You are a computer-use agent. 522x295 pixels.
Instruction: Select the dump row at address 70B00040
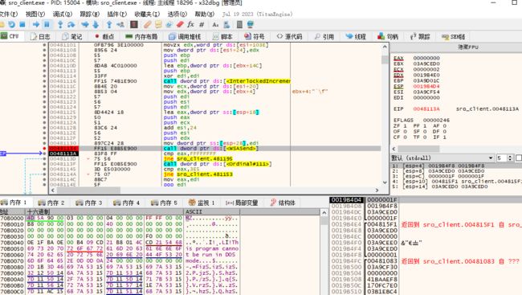pos(119,242)
